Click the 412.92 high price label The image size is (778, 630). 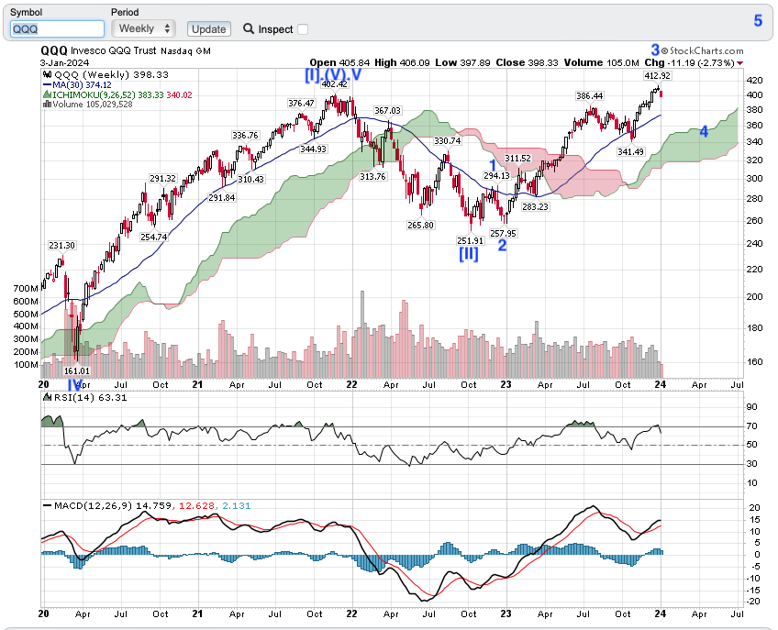click(657, 76)
